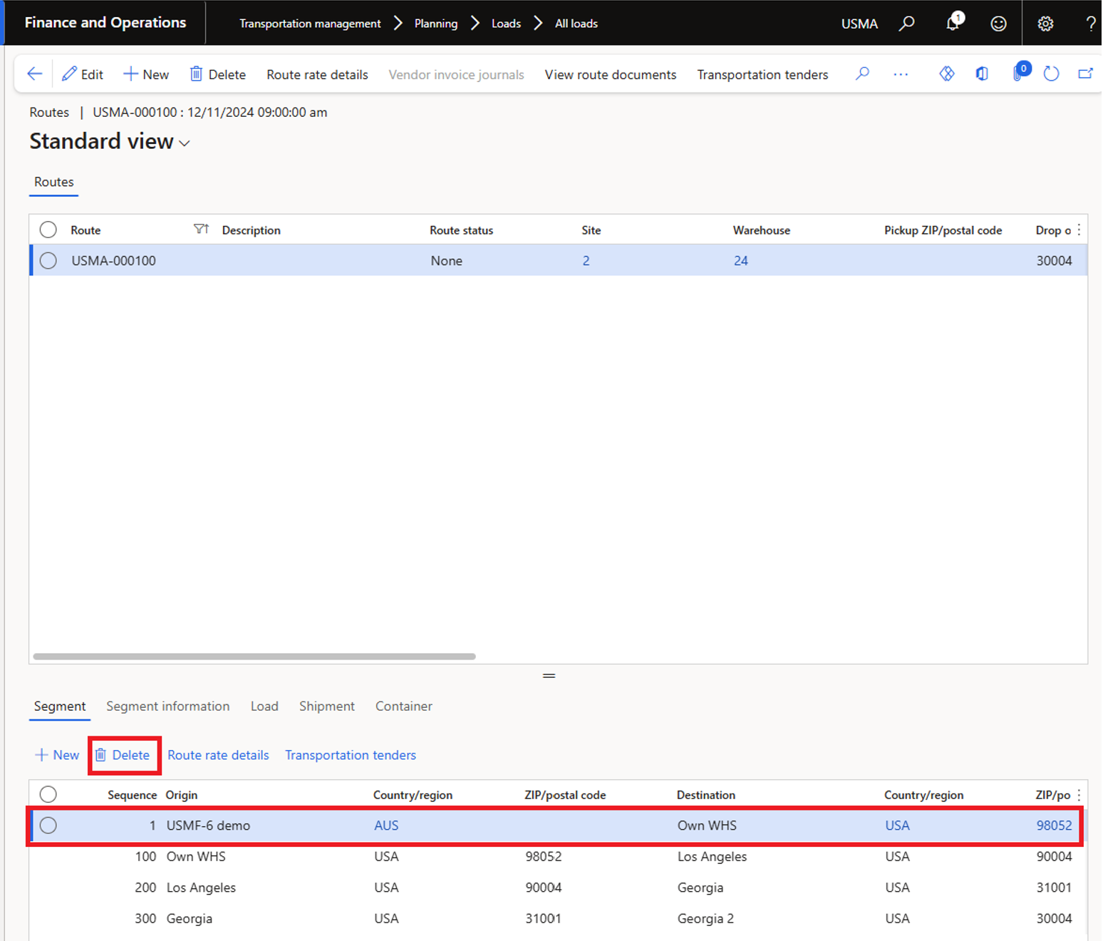Select the USMF-6 demo segment row

[x=48, y=825]
